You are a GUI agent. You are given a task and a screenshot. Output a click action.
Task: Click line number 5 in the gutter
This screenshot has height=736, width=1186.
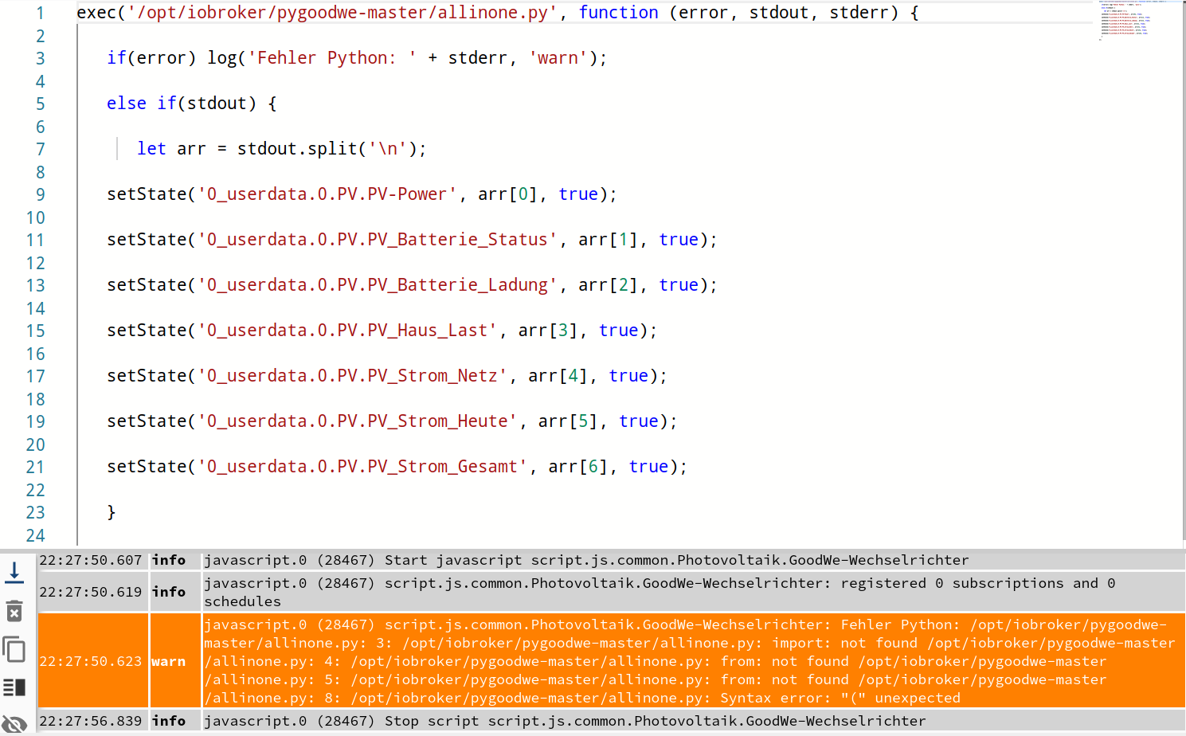click(40, 104)
